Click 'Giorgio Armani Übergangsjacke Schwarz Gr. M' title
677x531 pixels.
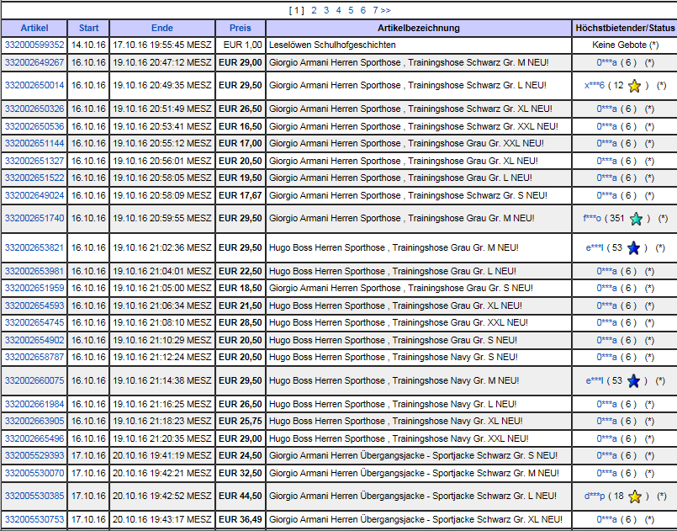pyautogui.click(x=414, y=474)
